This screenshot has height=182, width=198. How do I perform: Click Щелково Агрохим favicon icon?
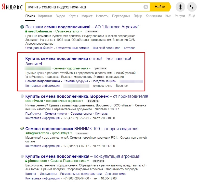22,27
